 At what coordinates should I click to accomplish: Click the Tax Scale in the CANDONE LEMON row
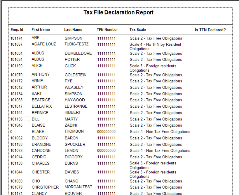pyautogui.click(x=160, y=151)
